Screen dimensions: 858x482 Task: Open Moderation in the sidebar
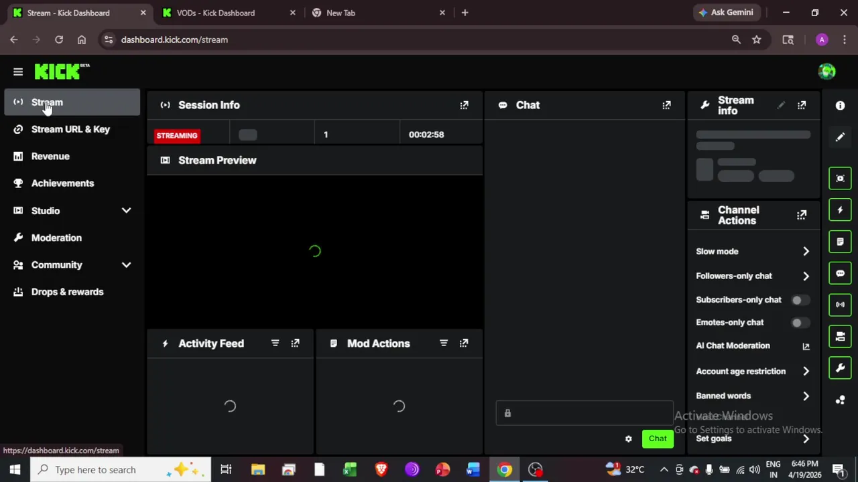coord(72,238)
